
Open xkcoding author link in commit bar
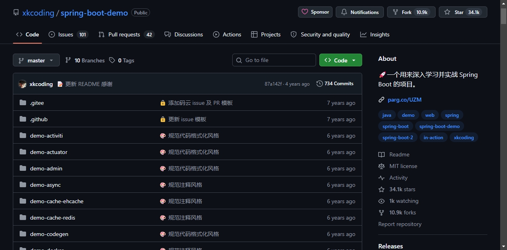41,84
